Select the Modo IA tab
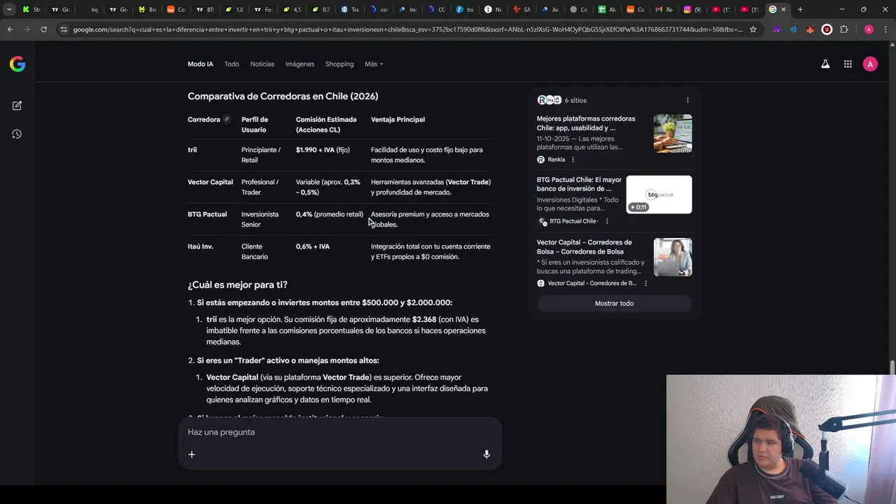Screen dimensions: 896x504 (200, 64)
